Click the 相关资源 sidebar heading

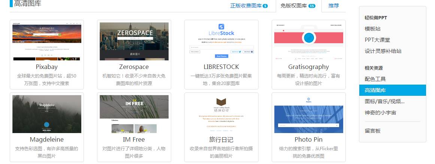click(374, 68)
